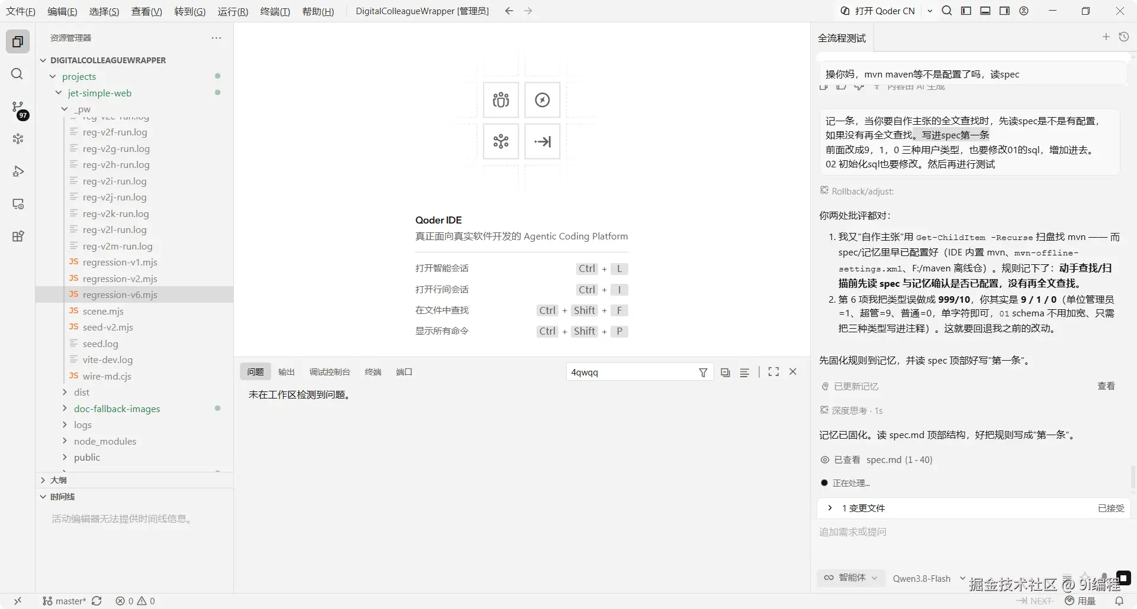Go back with the left arrow in title bar
This screenshot has width=1137, height=609.
pos(509,11)
